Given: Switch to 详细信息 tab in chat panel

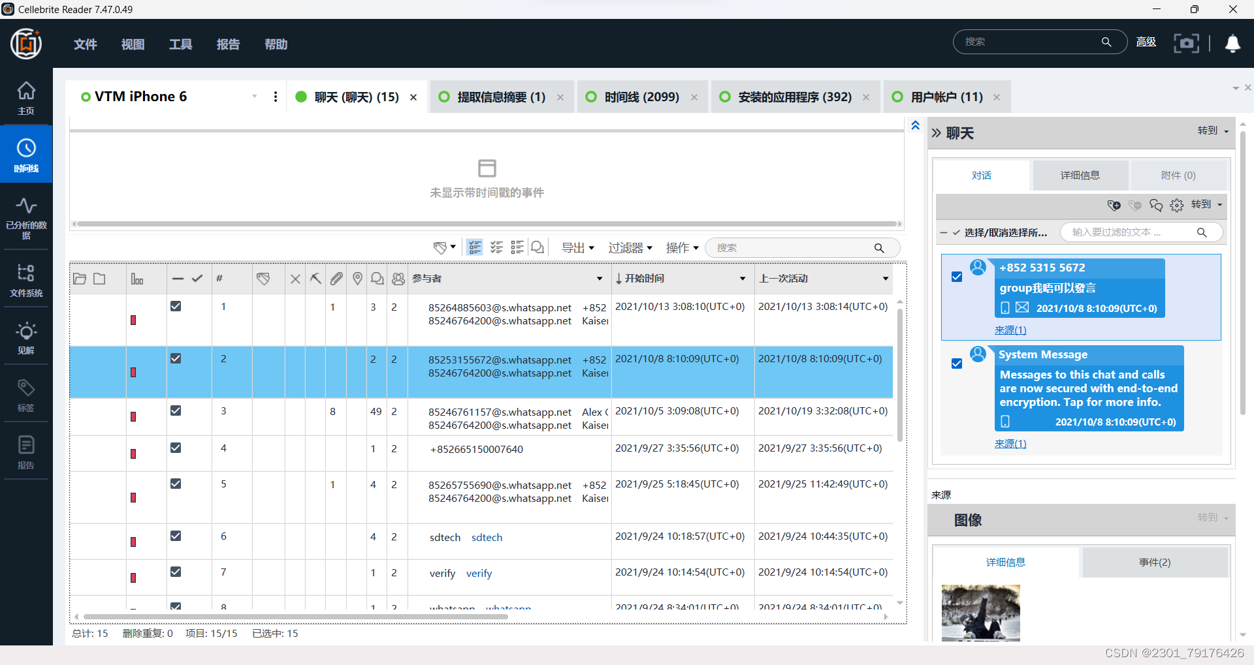Looking at the screenshot, I should tap(1080, 176).
